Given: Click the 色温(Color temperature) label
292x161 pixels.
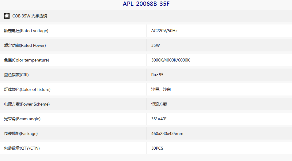Looking at the screenshot, I should tap(26, 60).
